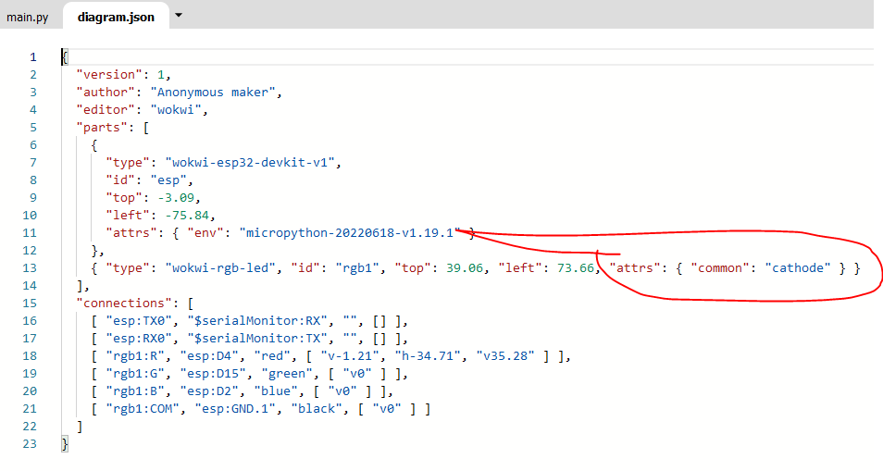Click "rgb1:G" connection text
883x471 pixels.
135,374
